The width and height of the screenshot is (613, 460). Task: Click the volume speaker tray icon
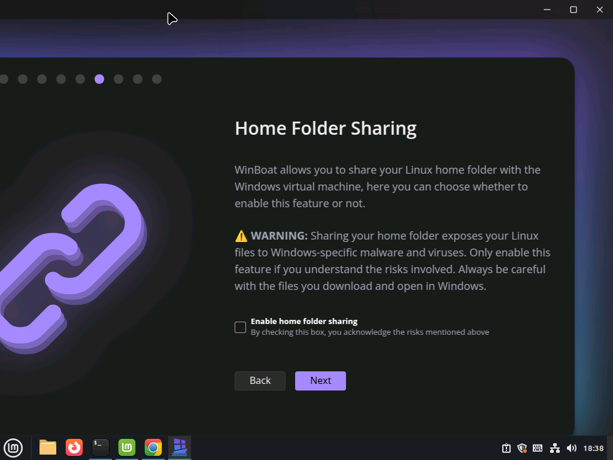click(x=571, y=448)
